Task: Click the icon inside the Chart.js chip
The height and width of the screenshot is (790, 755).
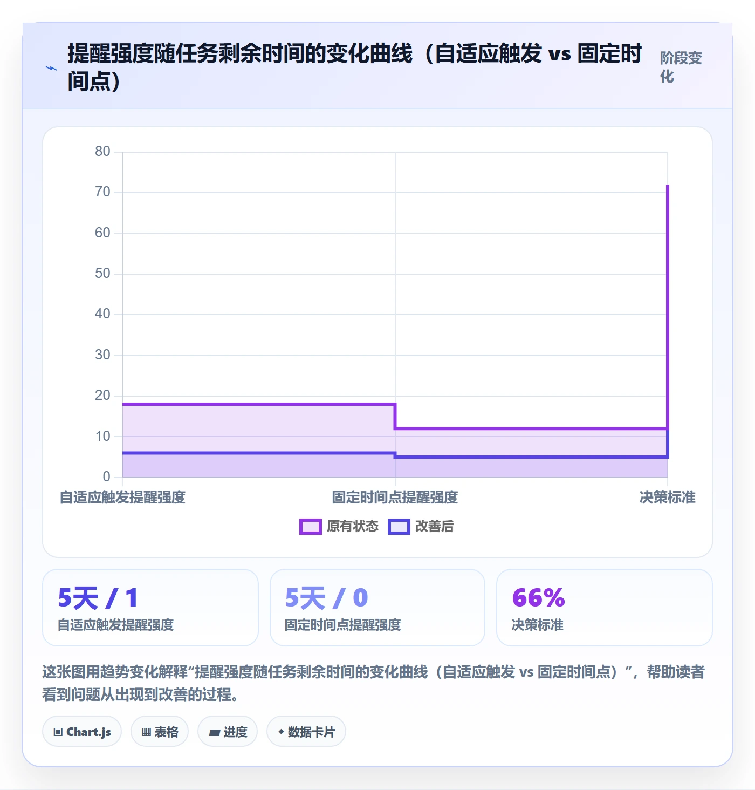Action: coord(58,732)
